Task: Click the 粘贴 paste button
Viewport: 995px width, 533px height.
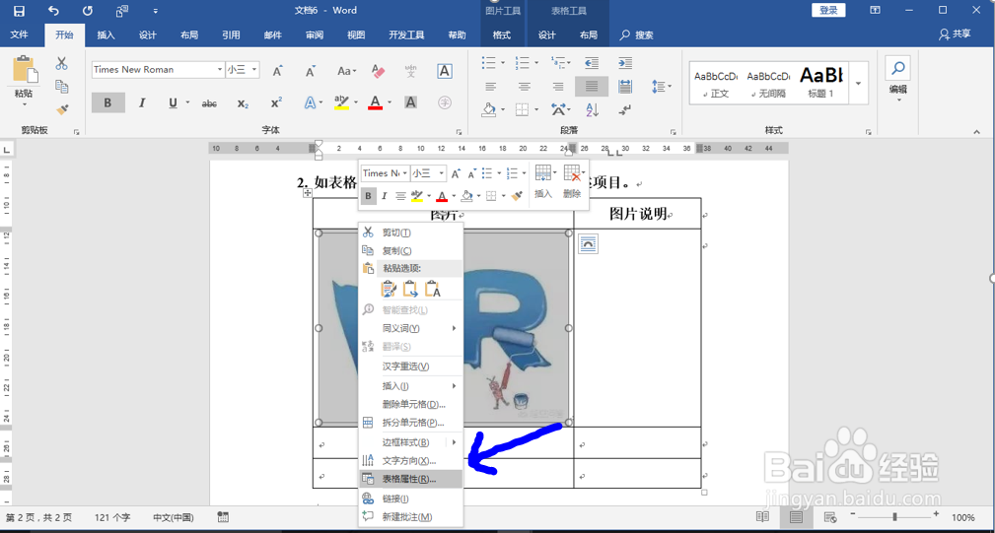Action: 24,81
